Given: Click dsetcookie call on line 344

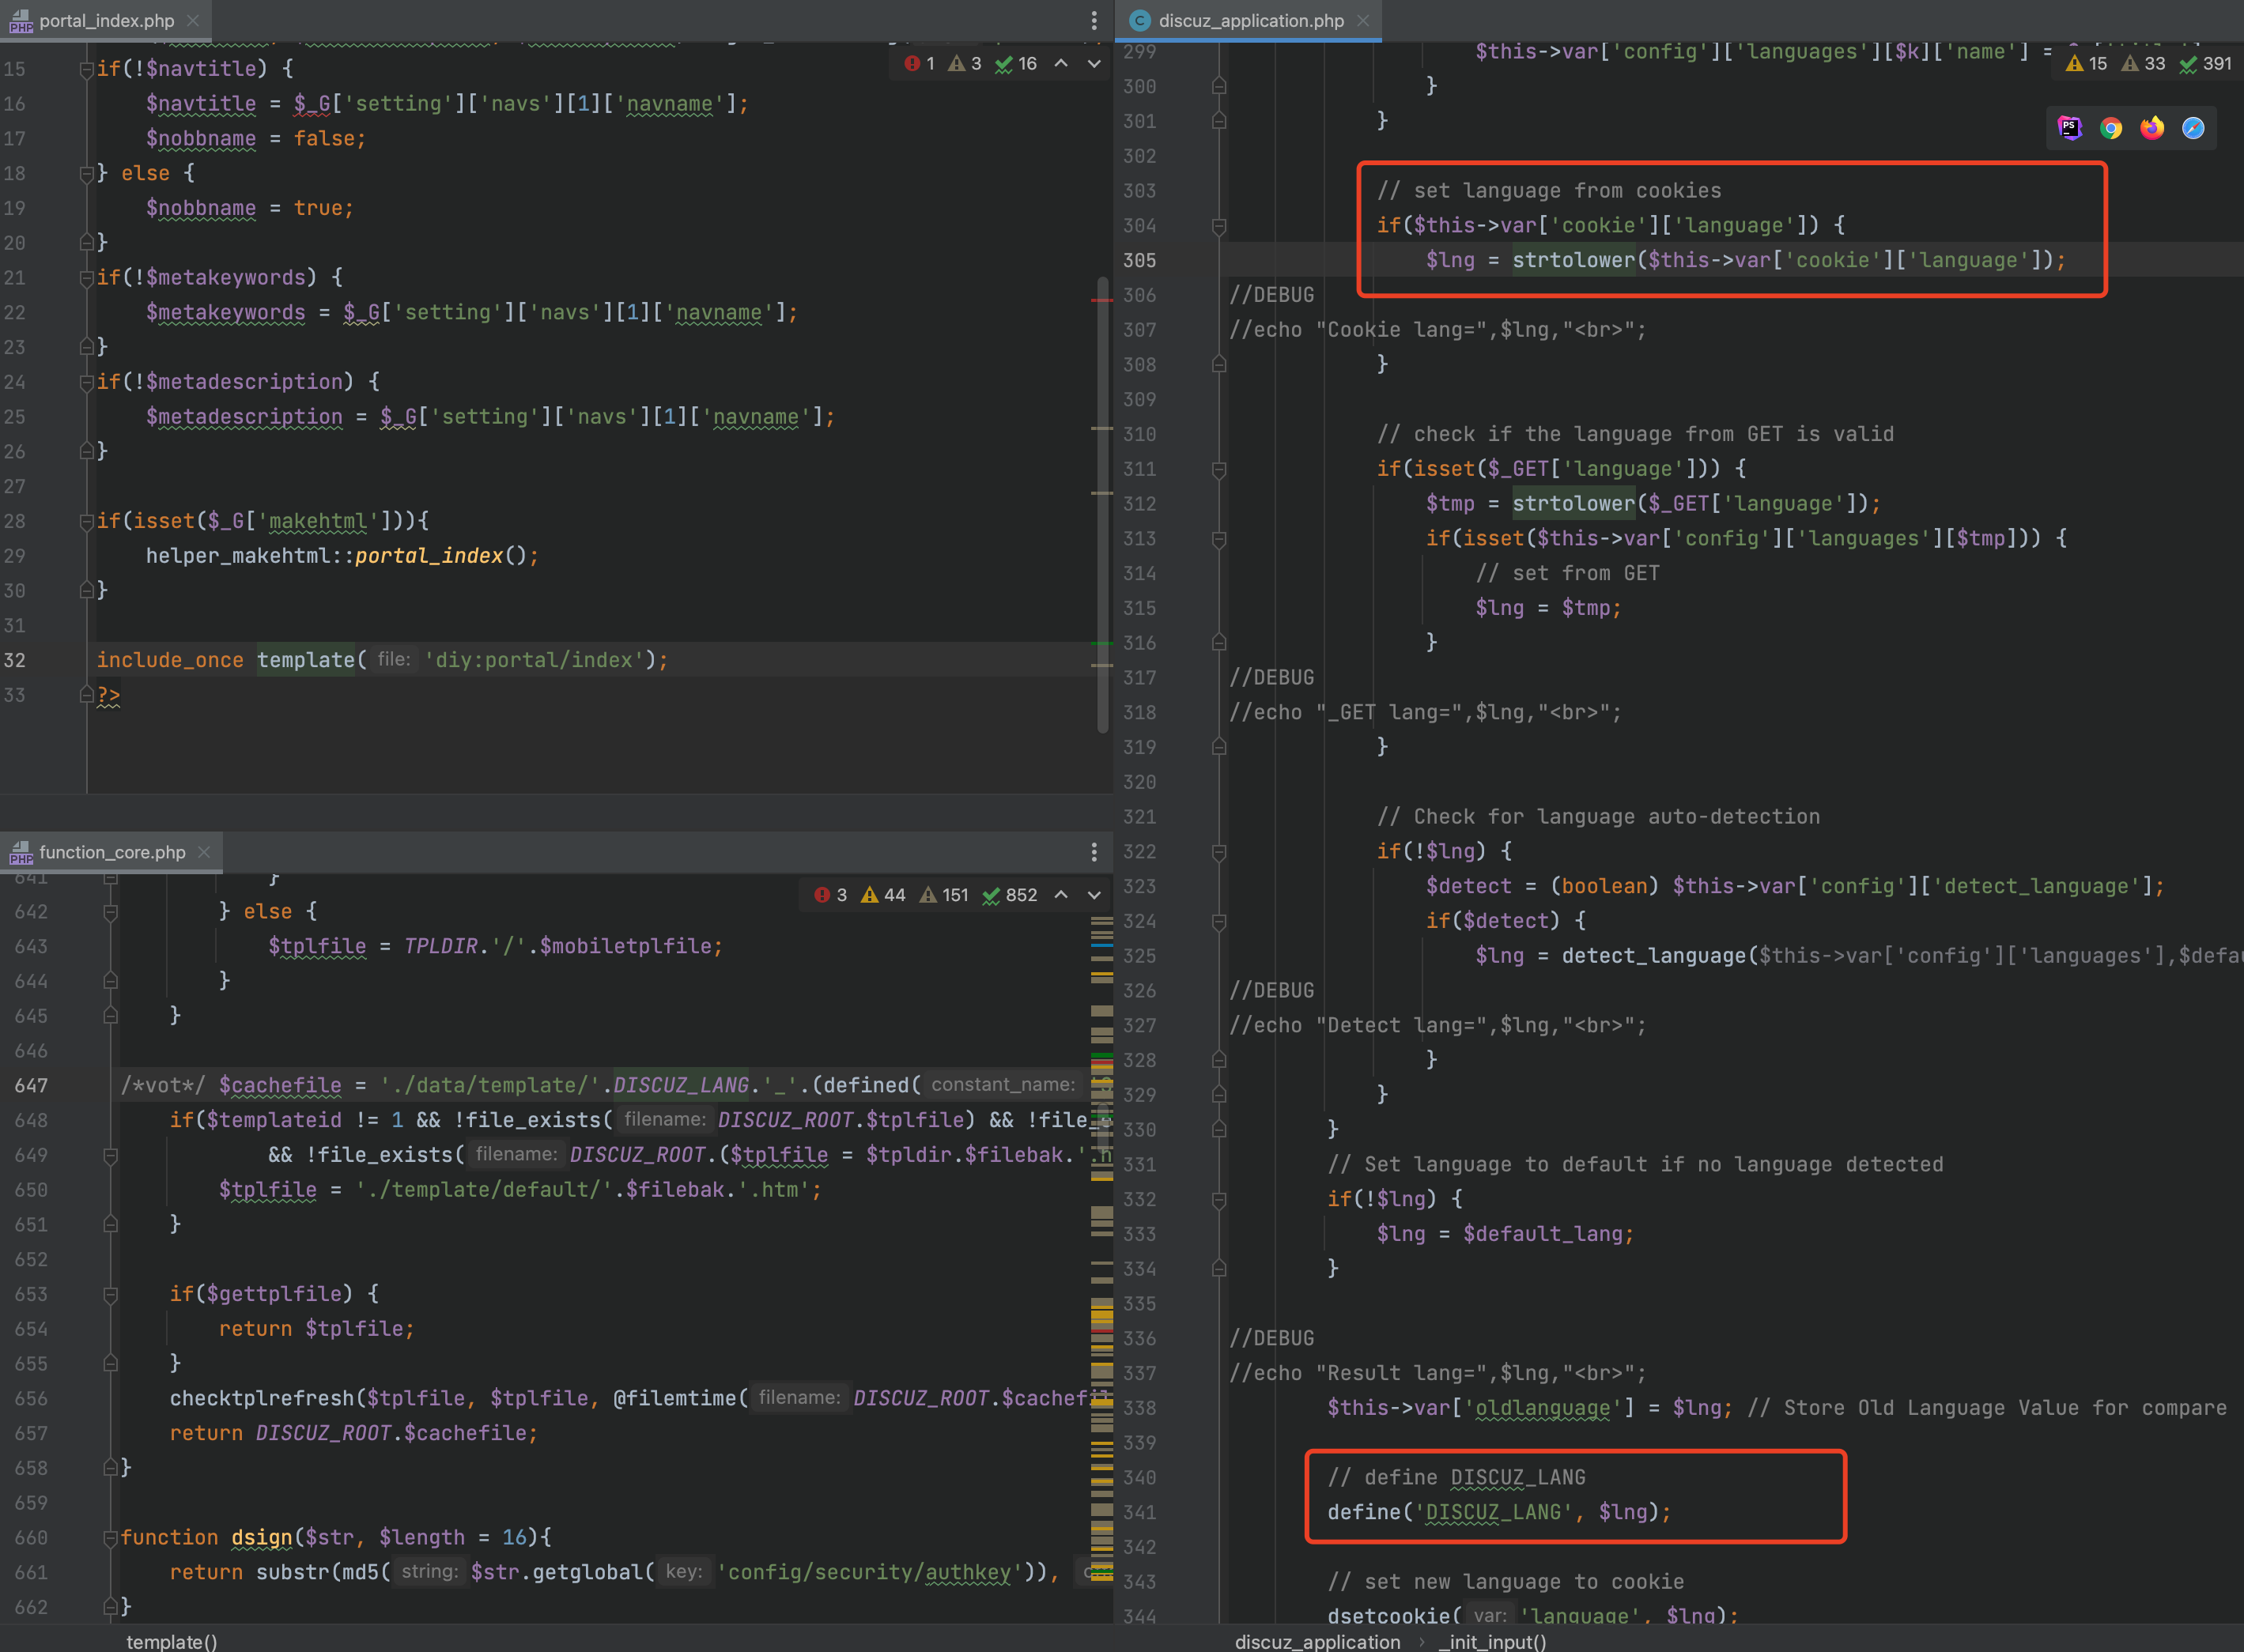Looking at the screenshot, I should 1388,1617.
